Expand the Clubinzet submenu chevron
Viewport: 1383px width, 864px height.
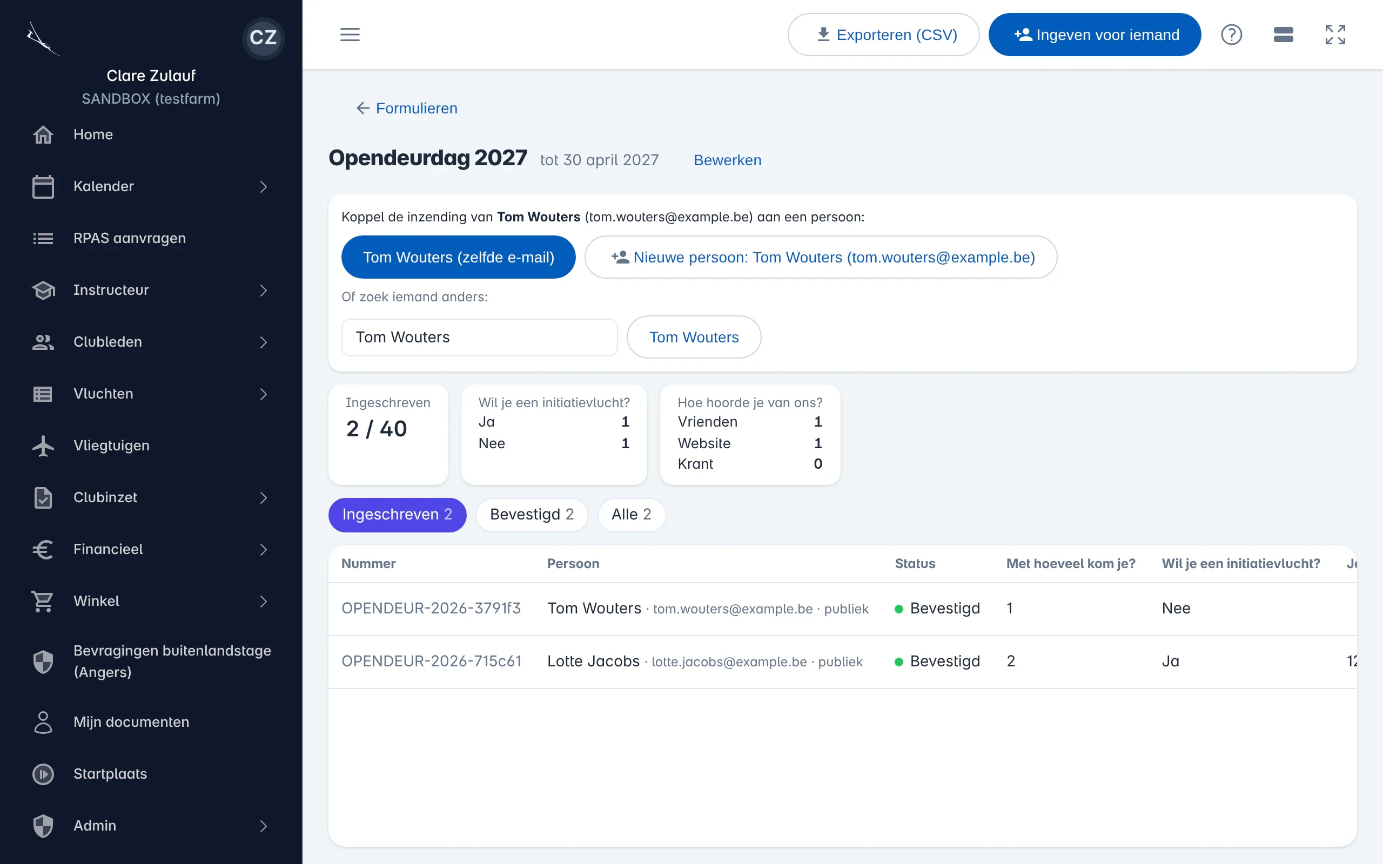pos(263,498)
